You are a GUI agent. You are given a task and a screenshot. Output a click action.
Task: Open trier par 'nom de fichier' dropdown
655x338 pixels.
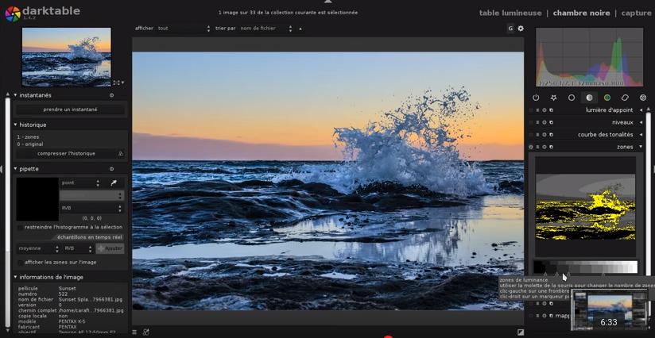click(x=265, y=29)
